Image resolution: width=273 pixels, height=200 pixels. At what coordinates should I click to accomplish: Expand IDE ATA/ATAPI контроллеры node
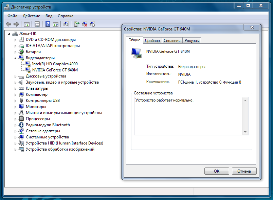15,46
